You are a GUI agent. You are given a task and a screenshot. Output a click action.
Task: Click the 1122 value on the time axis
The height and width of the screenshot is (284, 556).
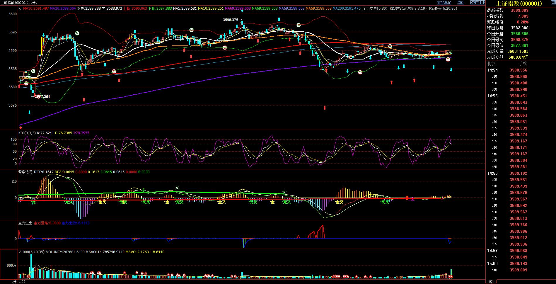click(22, 282)
